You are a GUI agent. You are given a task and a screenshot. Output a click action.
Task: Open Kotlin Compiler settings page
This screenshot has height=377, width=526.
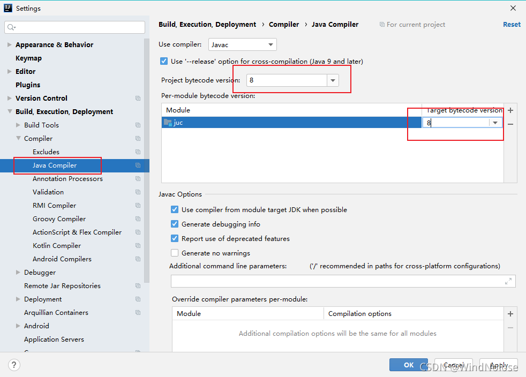point(57,246)
